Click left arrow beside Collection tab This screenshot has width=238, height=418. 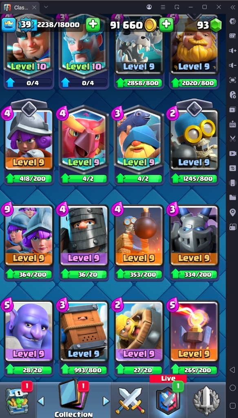tap(41, 401)
